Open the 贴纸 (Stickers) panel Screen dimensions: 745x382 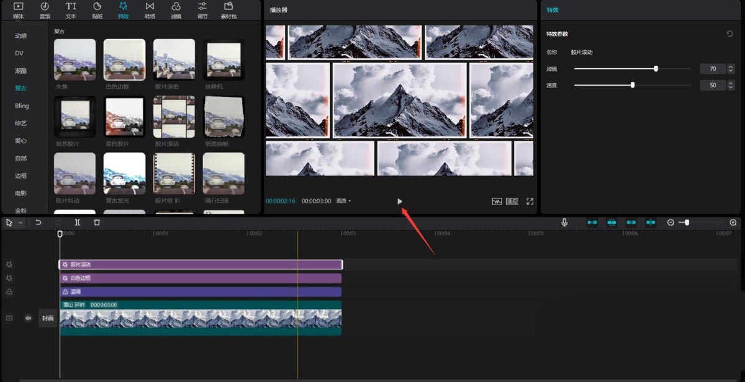(96, 9)
